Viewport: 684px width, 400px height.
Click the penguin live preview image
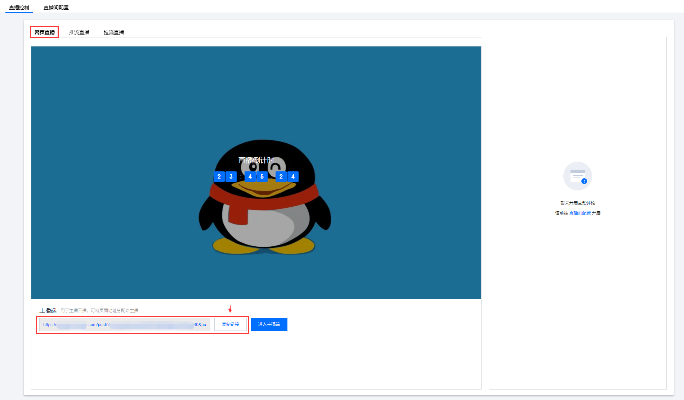tap(256, 173)
